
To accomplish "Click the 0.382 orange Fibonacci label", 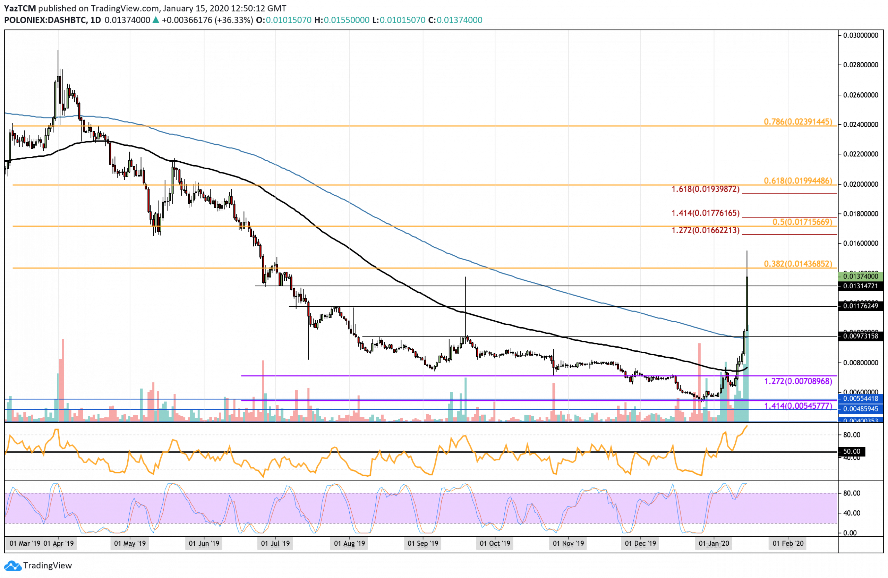I will coord(798,264).
